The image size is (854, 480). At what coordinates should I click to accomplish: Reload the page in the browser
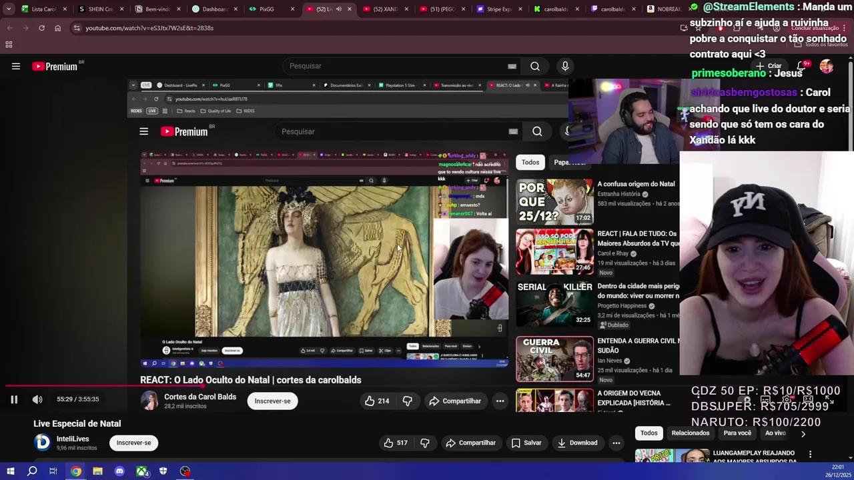point(41,28)
